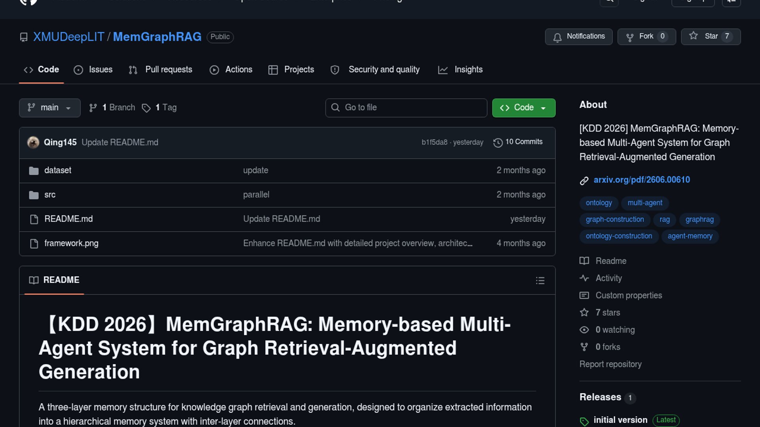Fork the MemGraphRAG repository

point(647,36)
